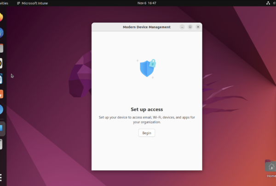
Task: Click the Begin button
Action: (x=147, y=133)
